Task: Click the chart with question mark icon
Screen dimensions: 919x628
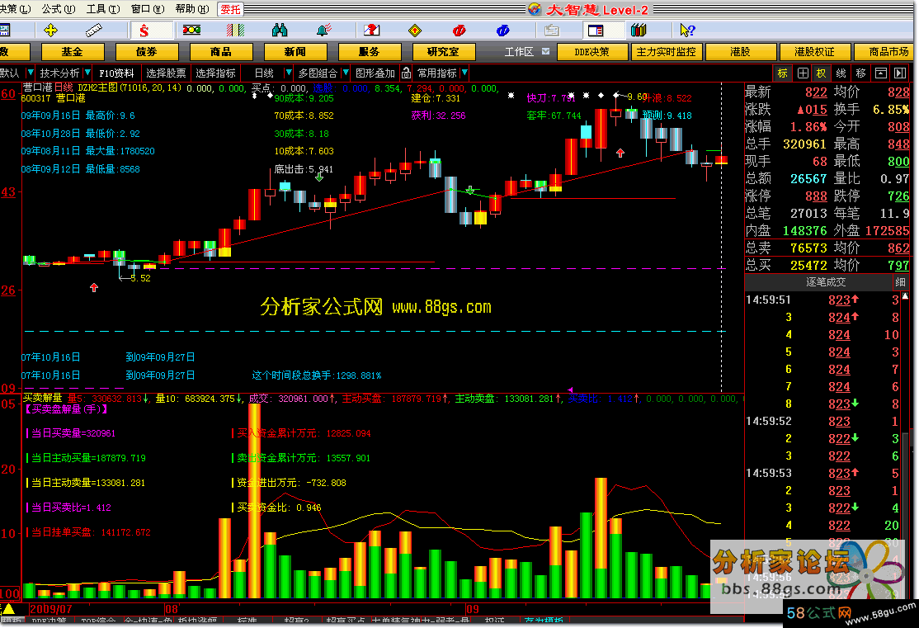Action: [371, 30]
